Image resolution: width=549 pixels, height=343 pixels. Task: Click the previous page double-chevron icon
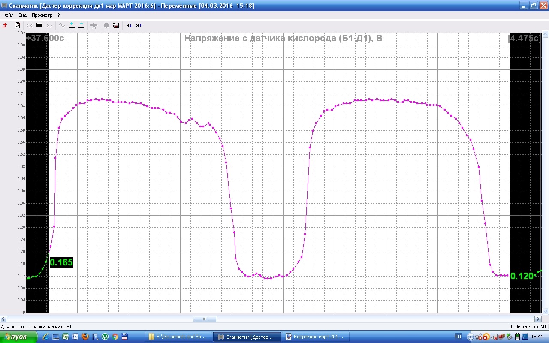click(30, 25)
